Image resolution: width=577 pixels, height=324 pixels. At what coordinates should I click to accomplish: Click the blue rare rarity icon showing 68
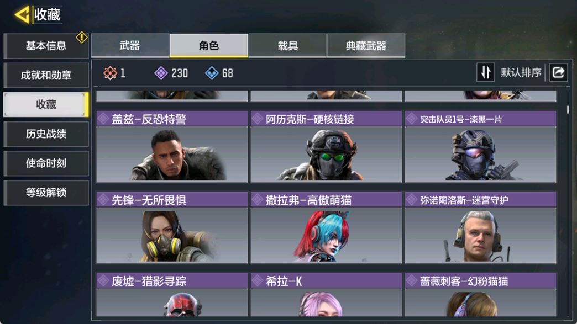(212, 73)
